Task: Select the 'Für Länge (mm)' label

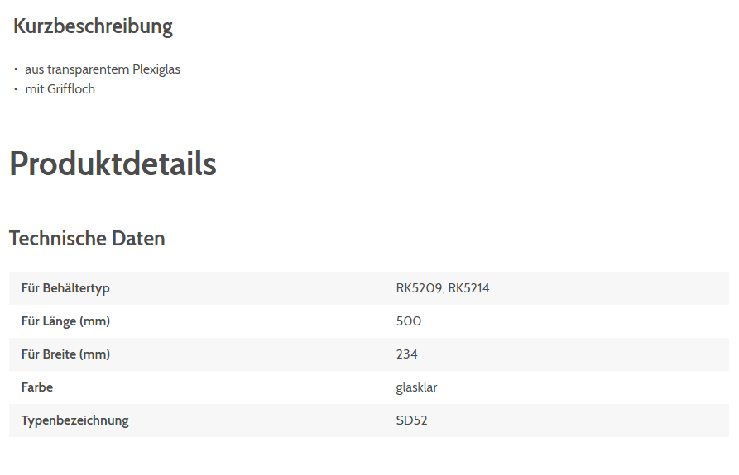Action: (x=65, y=321)
